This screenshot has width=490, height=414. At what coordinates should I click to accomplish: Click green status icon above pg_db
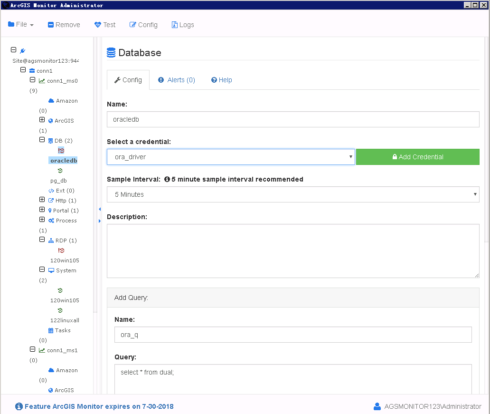pyautogui.click(x=60, y=171)
